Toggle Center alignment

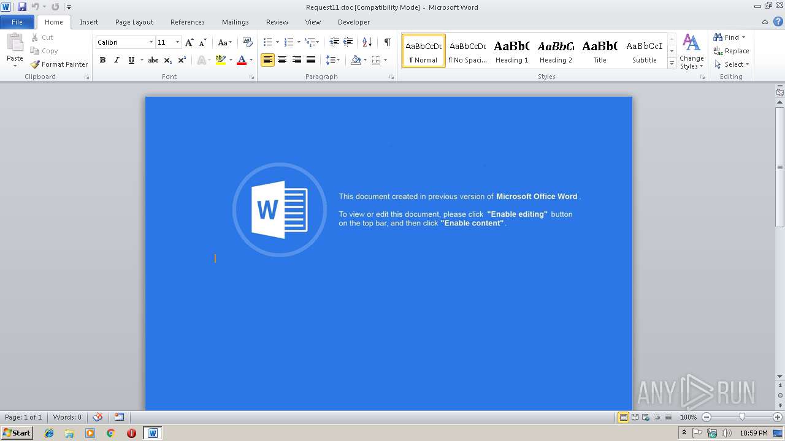tap(282, 60)
